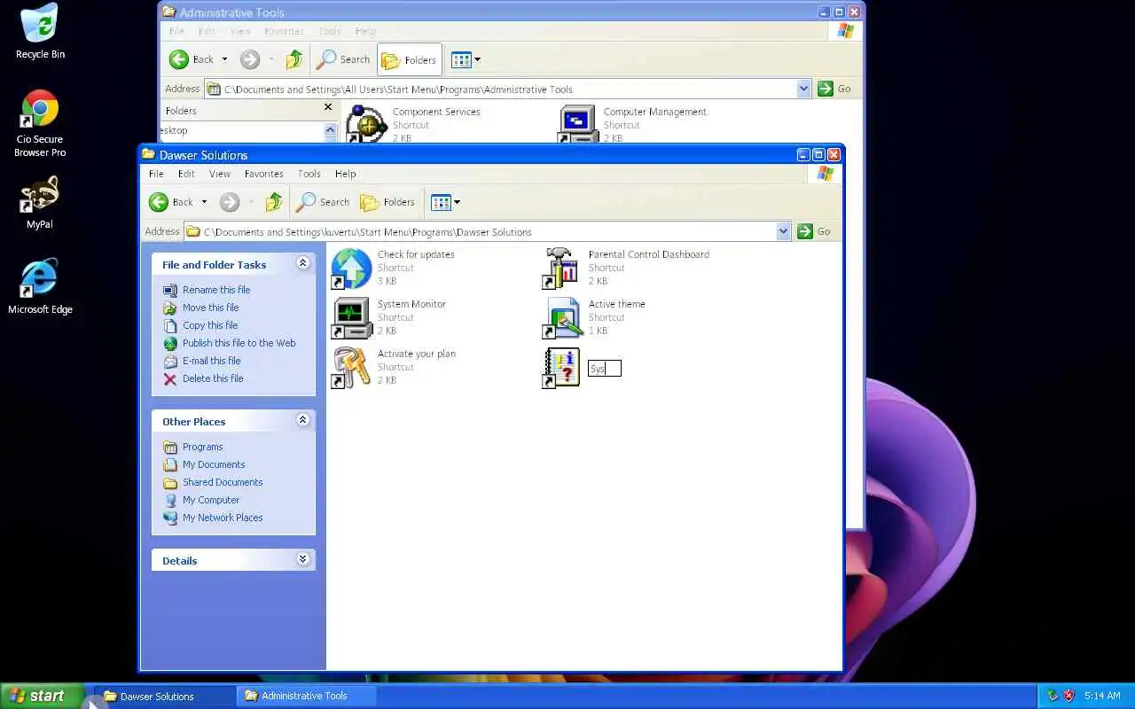Click Go button in Dawser Solutions
This screenshot has width=1135, height=709.
814,231
